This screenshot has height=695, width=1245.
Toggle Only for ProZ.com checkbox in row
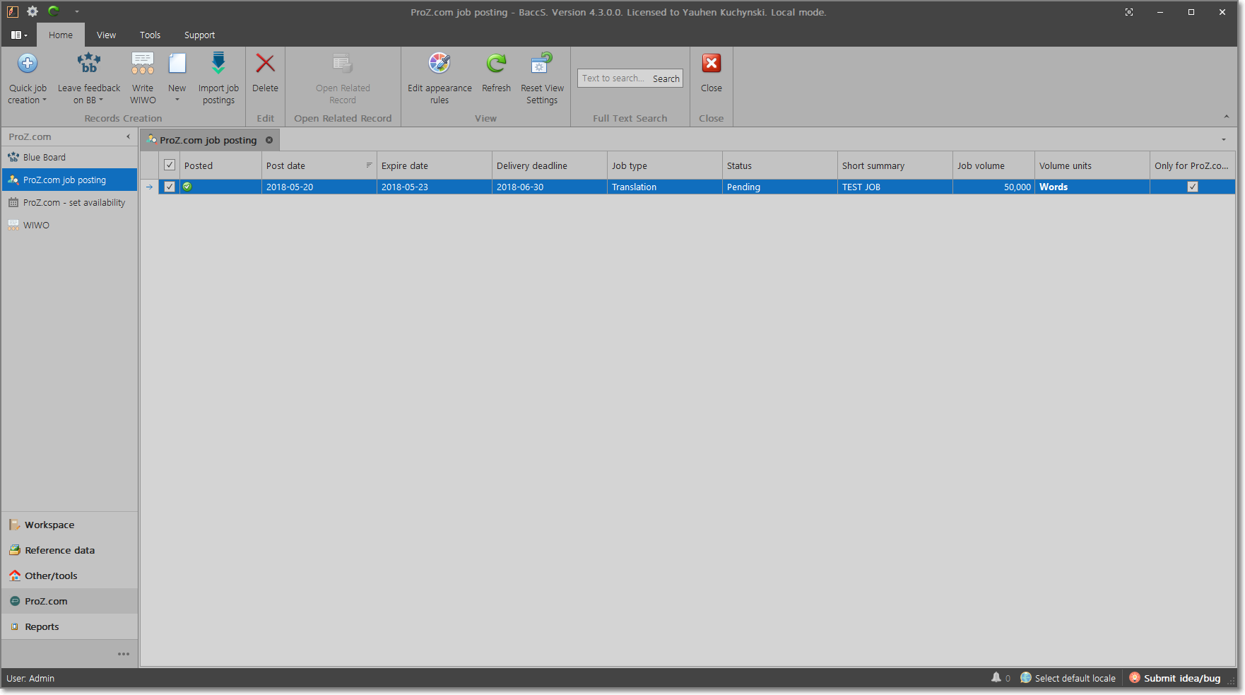coord(1193,187)
